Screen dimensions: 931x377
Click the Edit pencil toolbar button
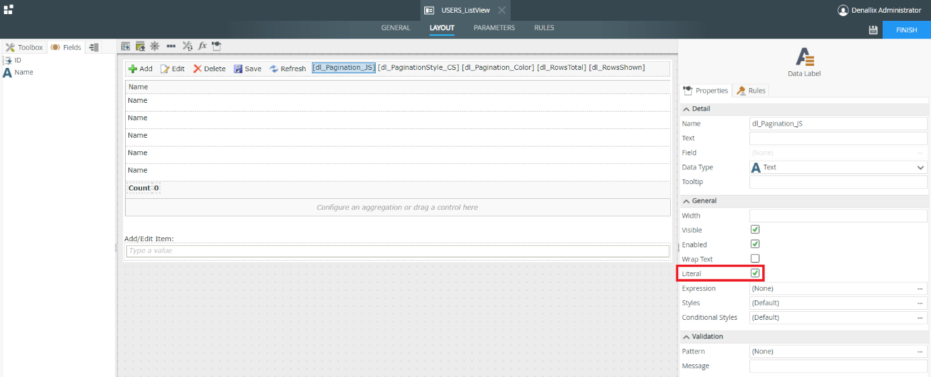pos(172,69)
